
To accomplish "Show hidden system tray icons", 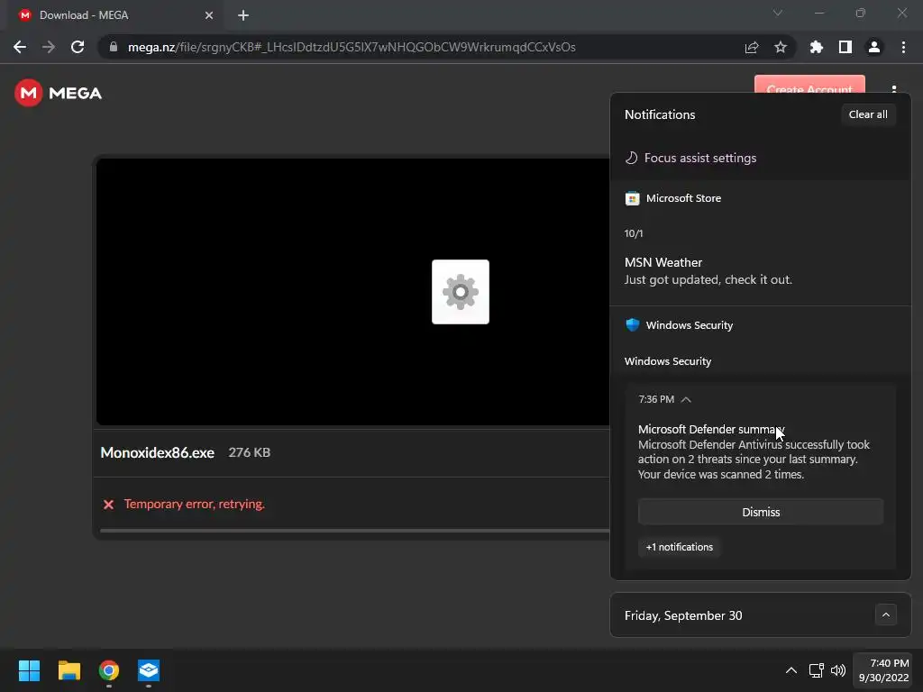I will pos(791,670).
